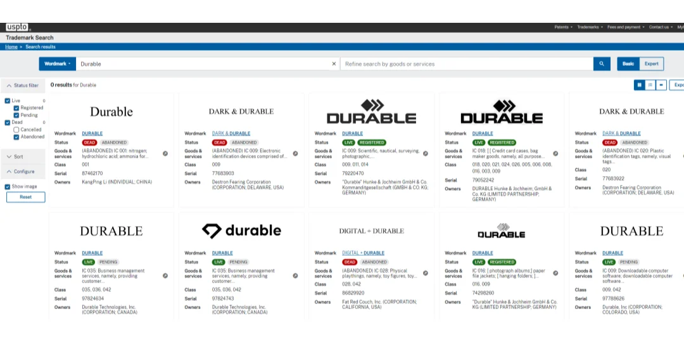
Task: Uncheck the Show image option
Action: click(8, 187)
